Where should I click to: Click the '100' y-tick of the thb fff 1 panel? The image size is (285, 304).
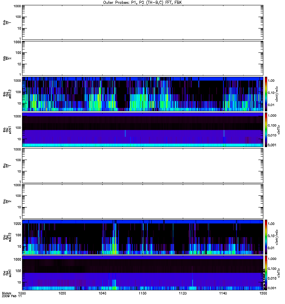pyautogui.click(x=18, y=17)
